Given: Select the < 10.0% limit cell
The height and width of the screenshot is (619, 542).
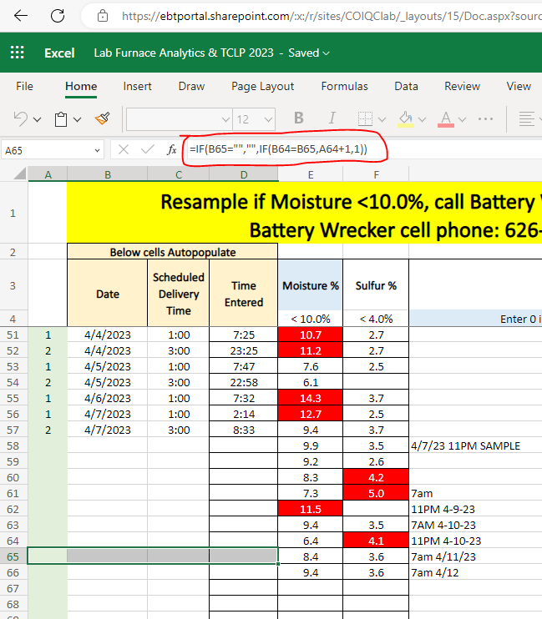Looking at the screenshot, I should point(311,319).
